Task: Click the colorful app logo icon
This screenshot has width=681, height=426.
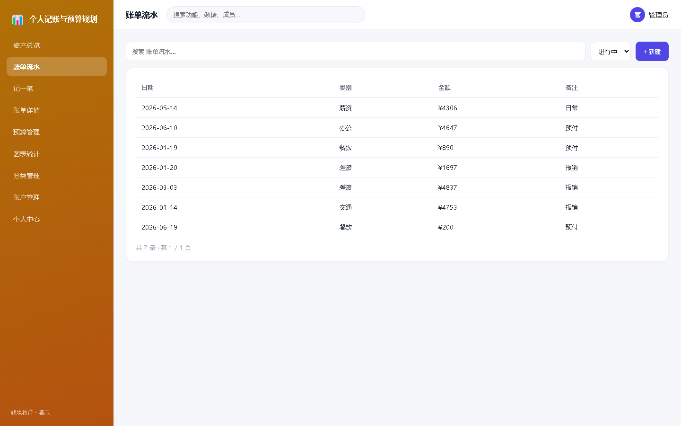Action: (17, 19)
